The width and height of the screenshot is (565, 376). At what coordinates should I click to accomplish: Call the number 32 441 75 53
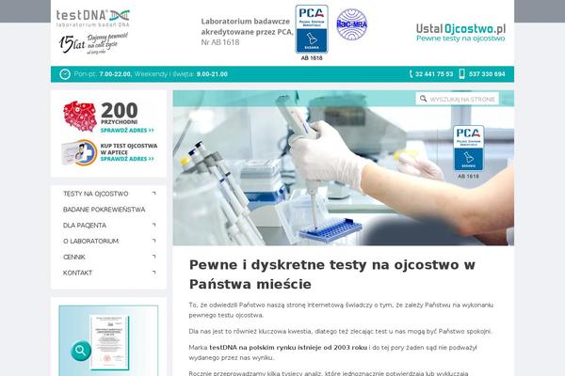(x=434, y=74)
